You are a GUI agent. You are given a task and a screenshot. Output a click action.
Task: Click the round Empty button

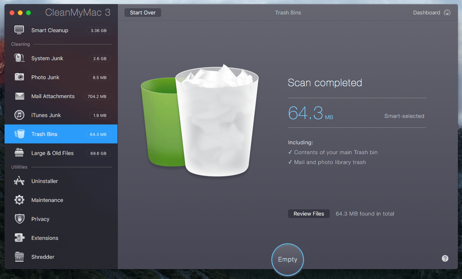[288, 260]
